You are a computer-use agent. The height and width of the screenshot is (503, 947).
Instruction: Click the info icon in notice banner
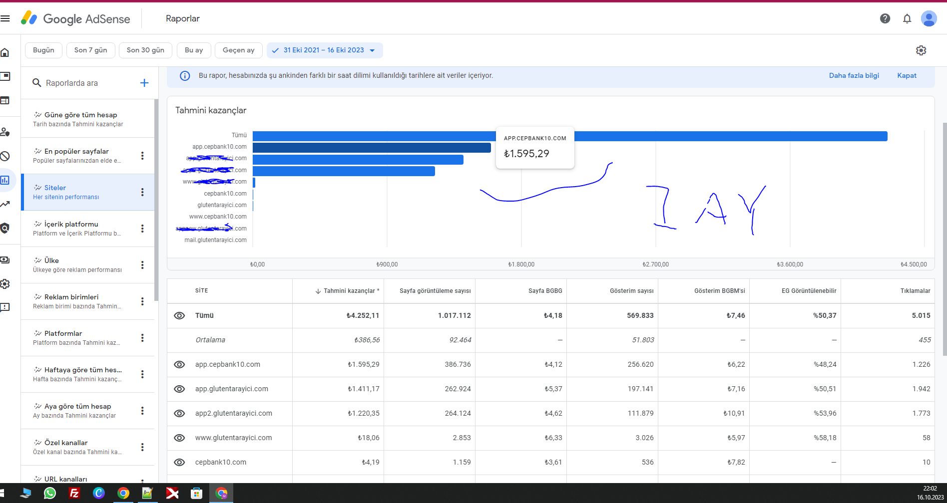click(185, 76)
